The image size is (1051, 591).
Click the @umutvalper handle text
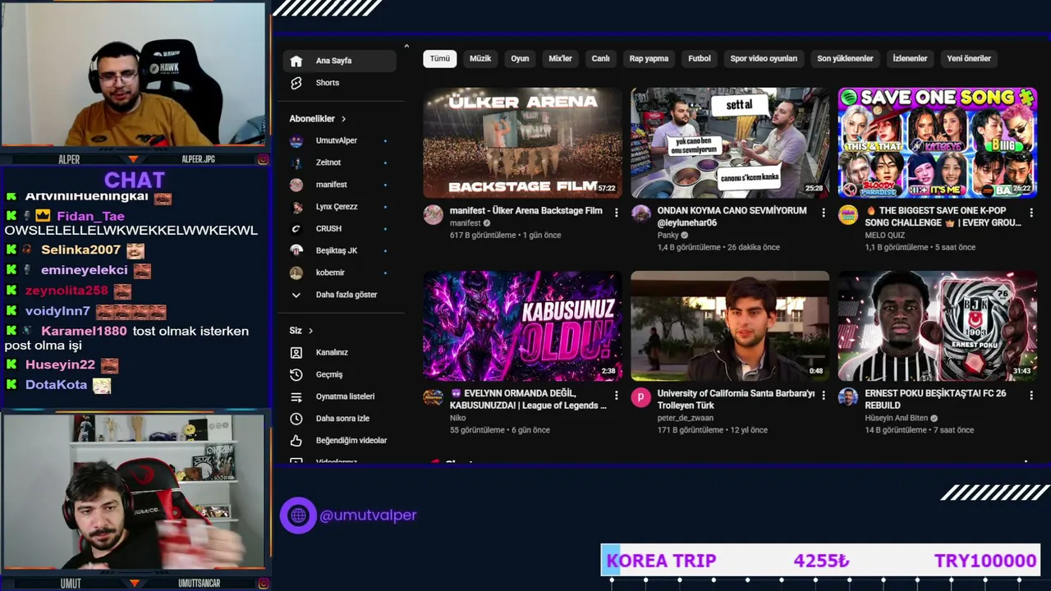pos(368,515)
